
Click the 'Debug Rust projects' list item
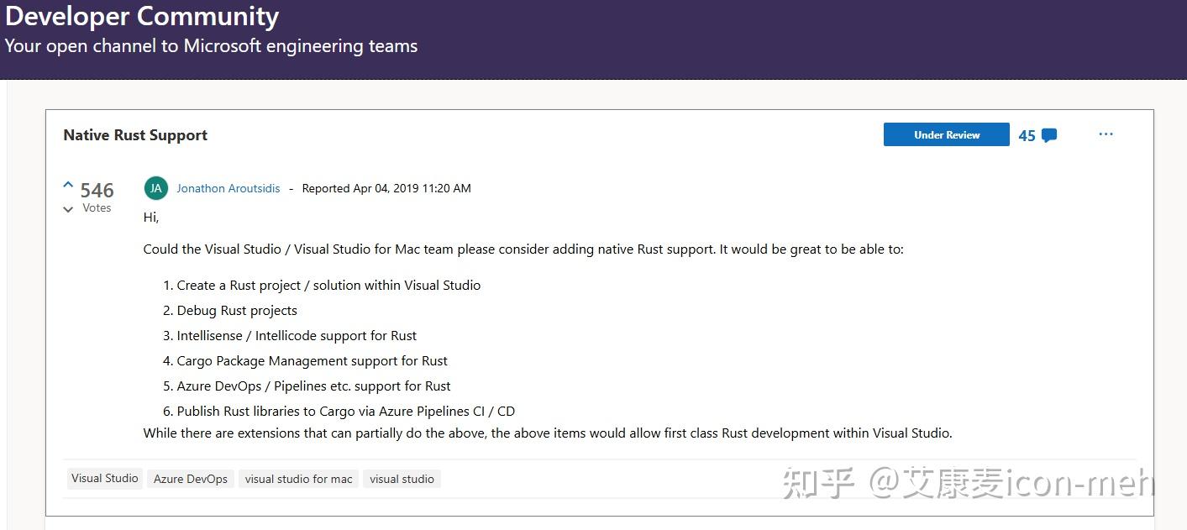pos(237,310)
